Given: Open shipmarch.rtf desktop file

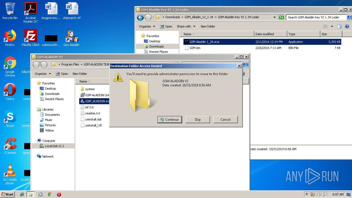Looking at the screenshot, I should (x=72, y=11).
